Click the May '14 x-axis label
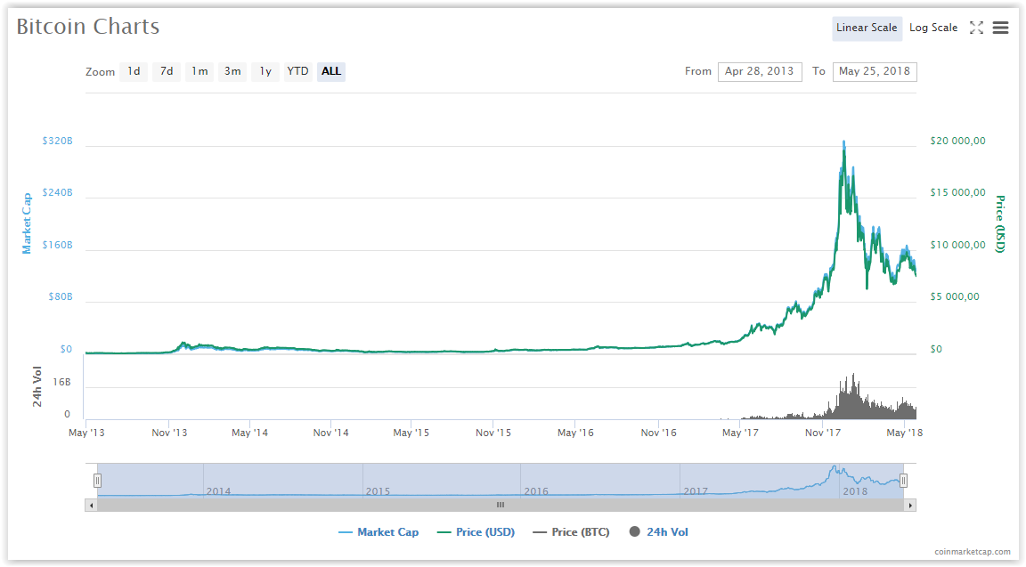 [250, 433]
